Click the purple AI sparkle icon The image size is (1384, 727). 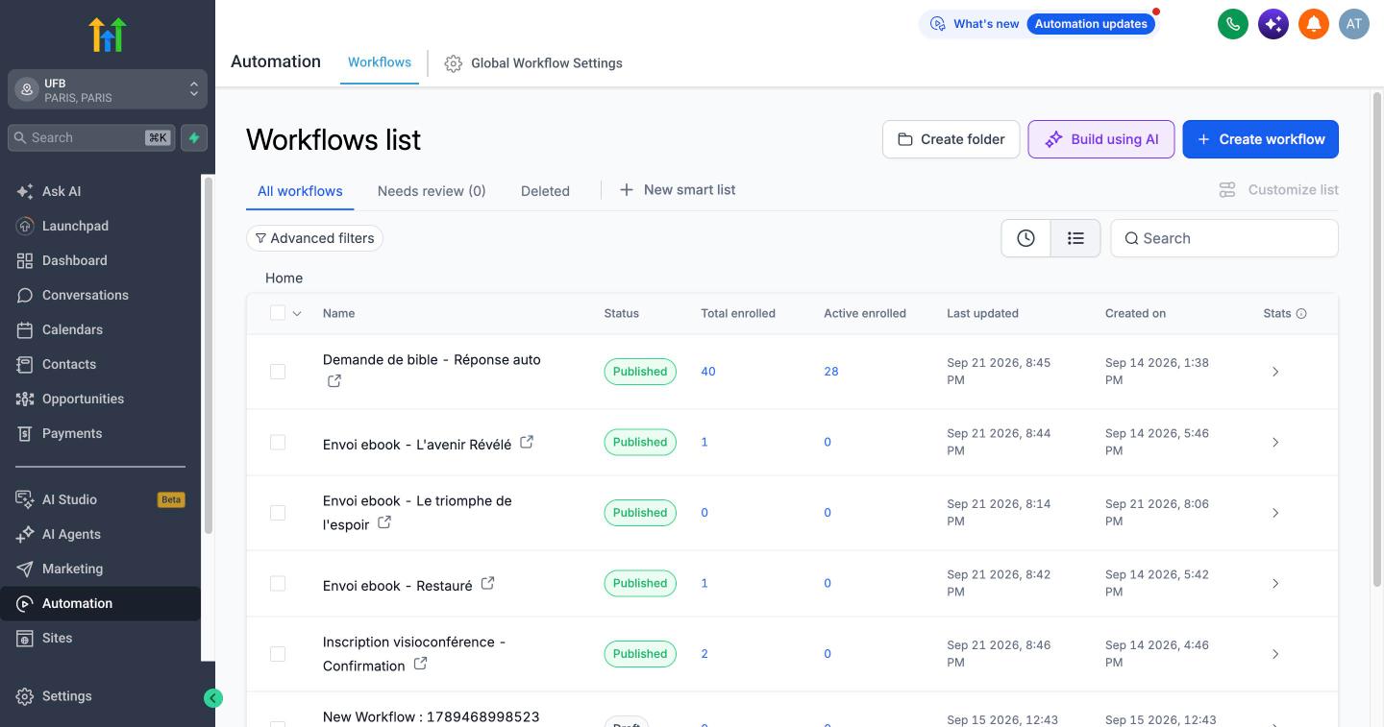[1273, 24]
